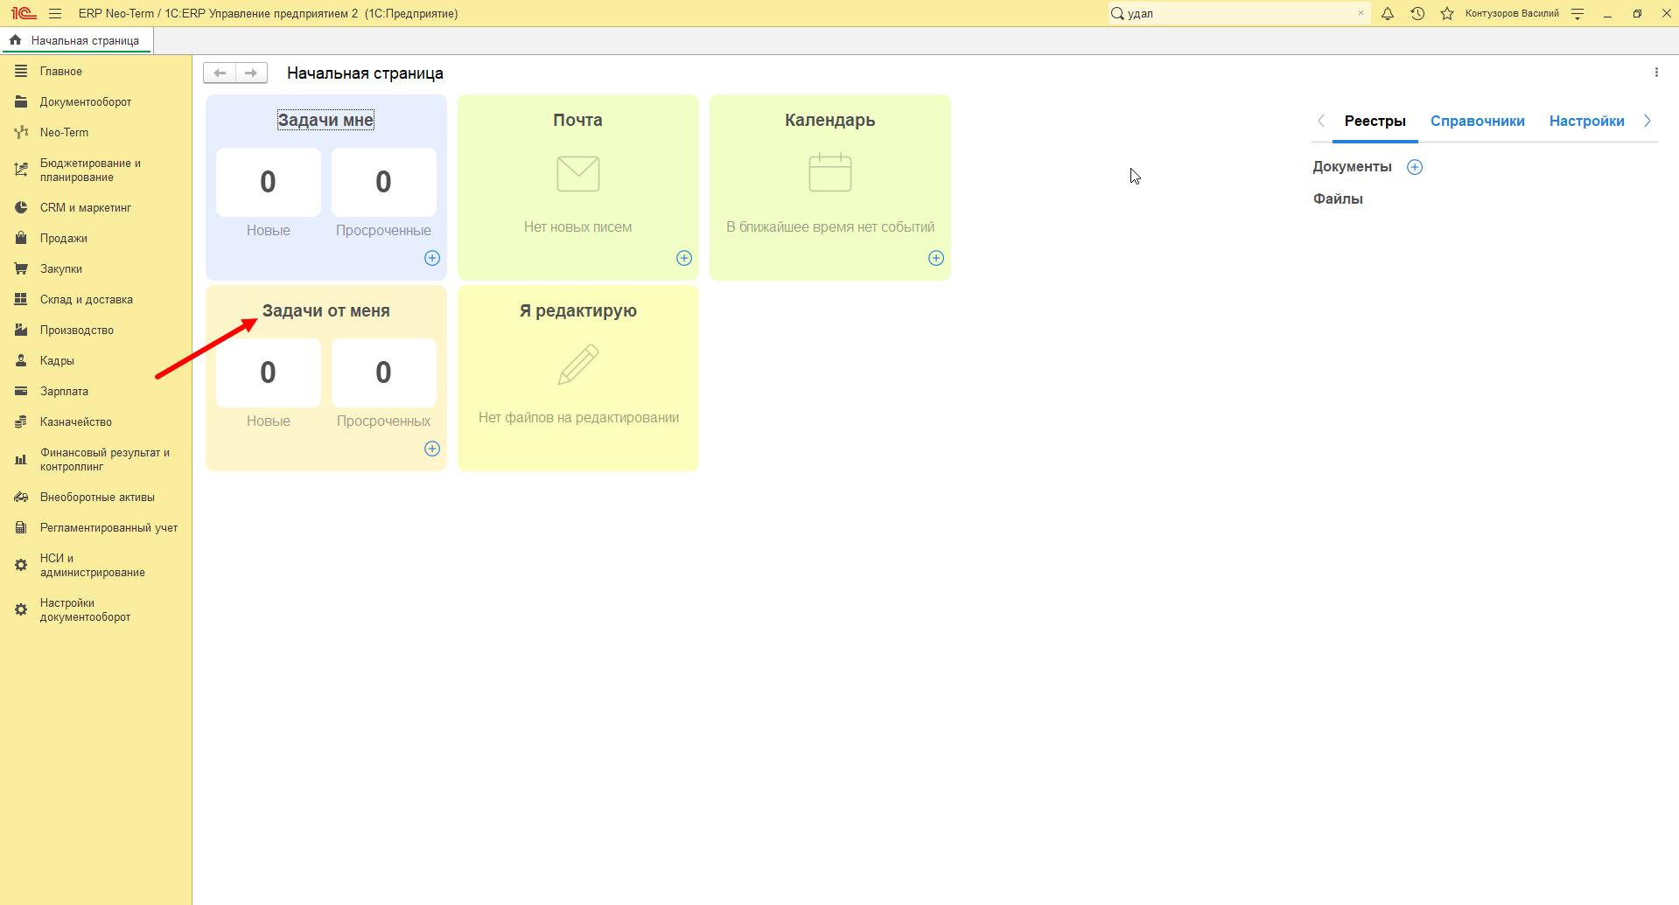
Task: Switch to Настройки tab
Action: pyautogui.click(x=1587, y=121)
